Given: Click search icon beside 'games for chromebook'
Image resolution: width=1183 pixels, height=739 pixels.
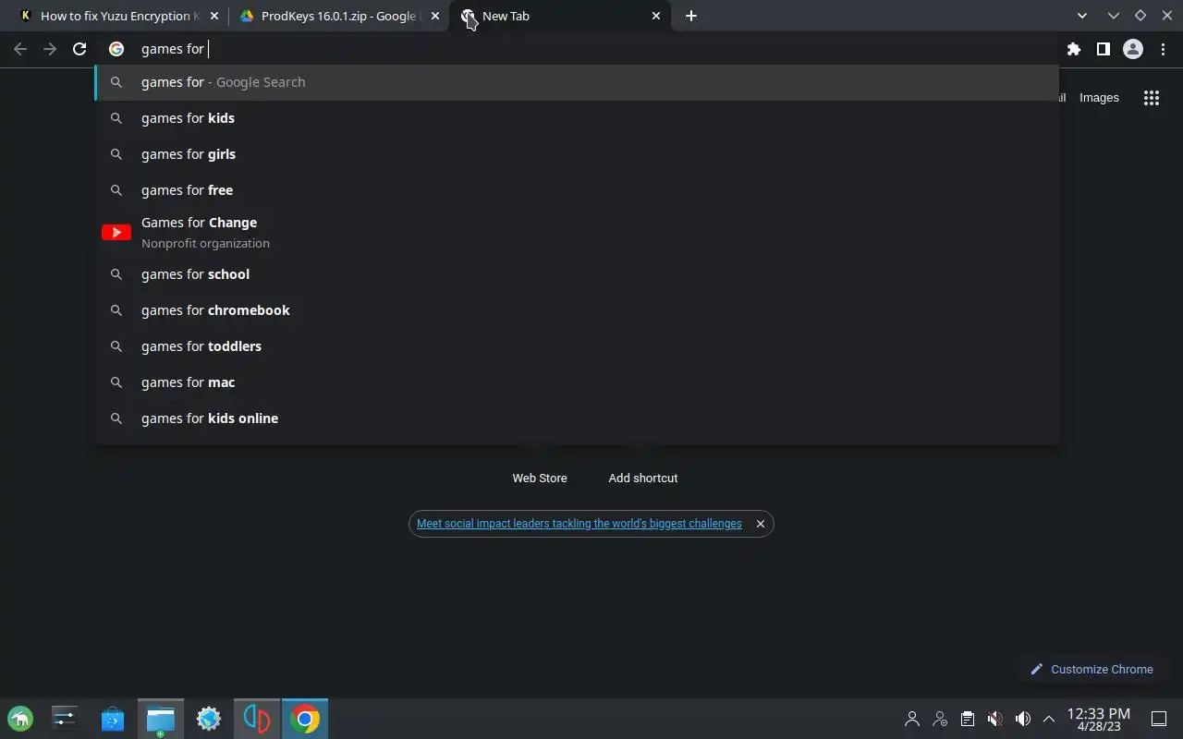Looking at the screenshot, I should 116,310.
